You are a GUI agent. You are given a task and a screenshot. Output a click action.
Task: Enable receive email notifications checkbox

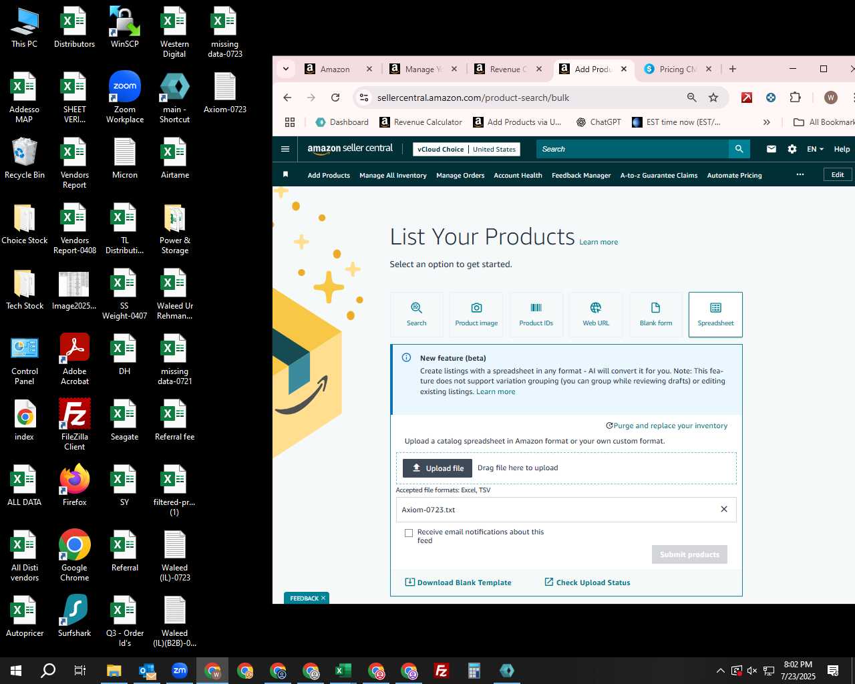pos(409,533)
